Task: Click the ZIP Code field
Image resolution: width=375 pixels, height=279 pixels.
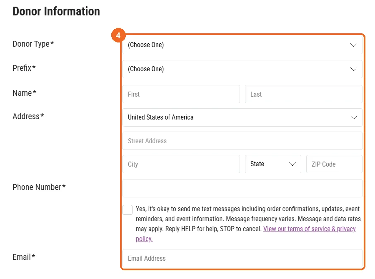Action: tap(334, 164)
